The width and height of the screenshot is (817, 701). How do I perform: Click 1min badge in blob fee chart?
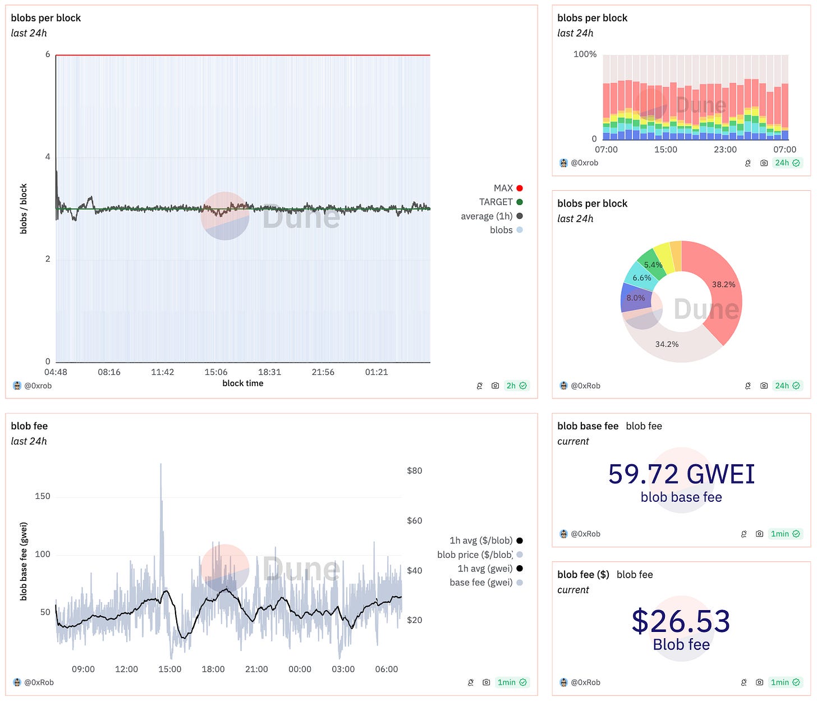(512, 682)
